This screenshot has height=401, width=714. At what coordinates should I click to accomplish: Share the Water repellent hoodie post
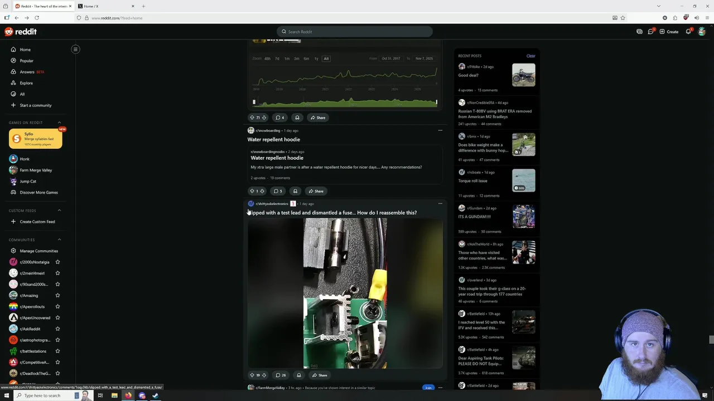[x=316, y=191]
